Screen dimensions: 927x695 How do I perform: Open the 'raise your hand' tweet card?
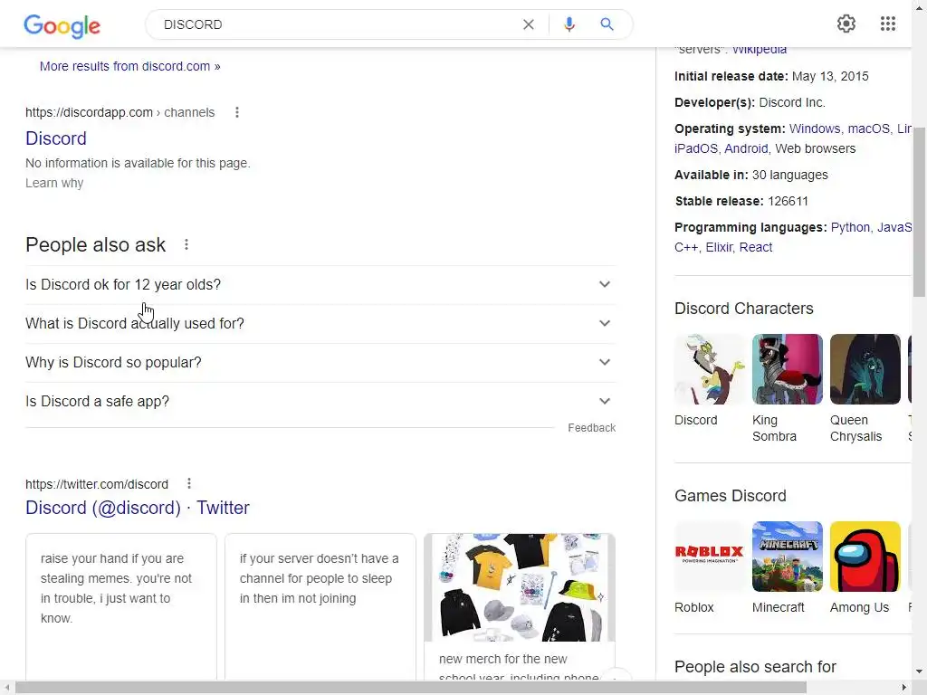click(121, 607)
